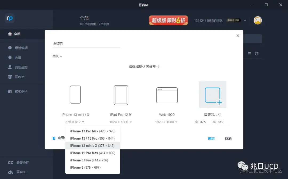This screenshot has height=179, width=288.
Task: Click the iPhone 13 mini / X label
Action: pyautogui.click(x=75, y=115)
